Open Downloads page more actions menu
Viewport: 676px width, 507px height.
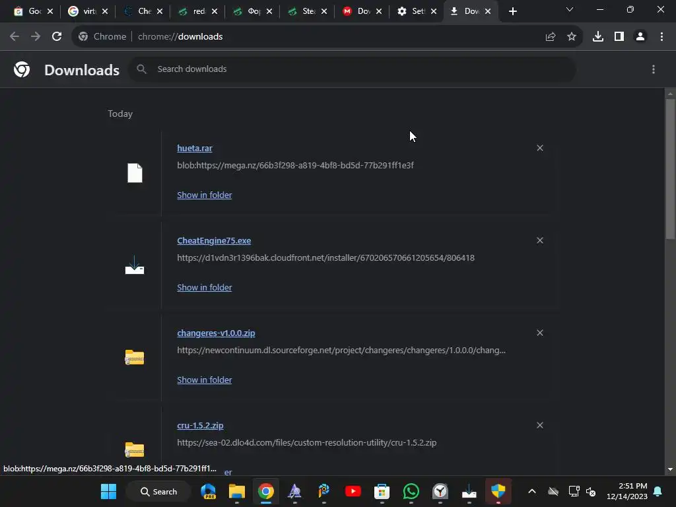click(654, 69)
